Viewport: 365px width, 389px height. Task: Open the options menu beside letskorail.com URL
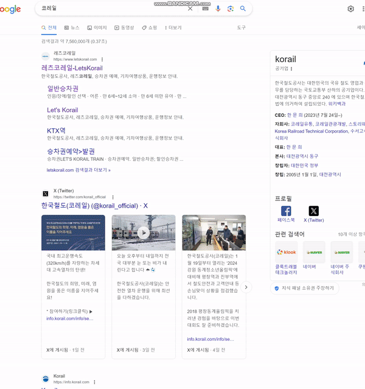coord(102,60)
